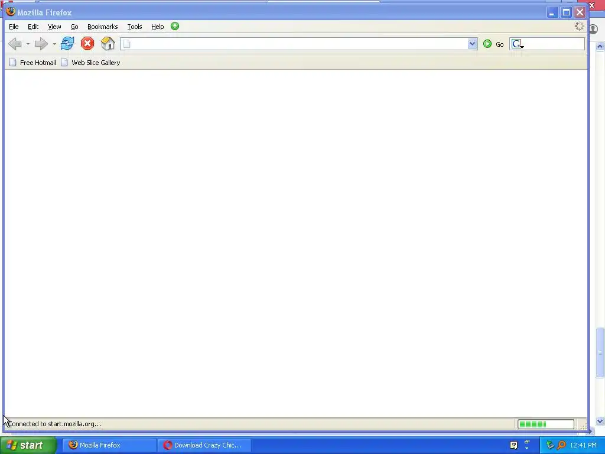Switch to Download Crazy Chic taskbar button

pyautogui.click(x=204, y=445)
